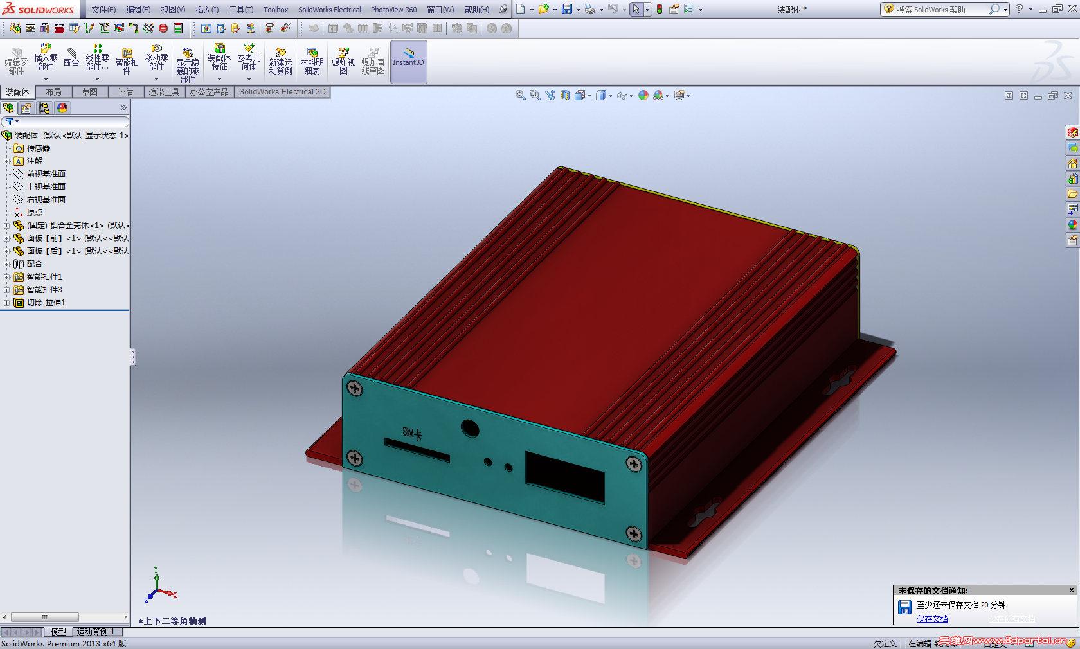Click the New document icon
Image resolution: width=1080 pixels, height=649 pixels.
pyautogui.click(x=521, y=9)
